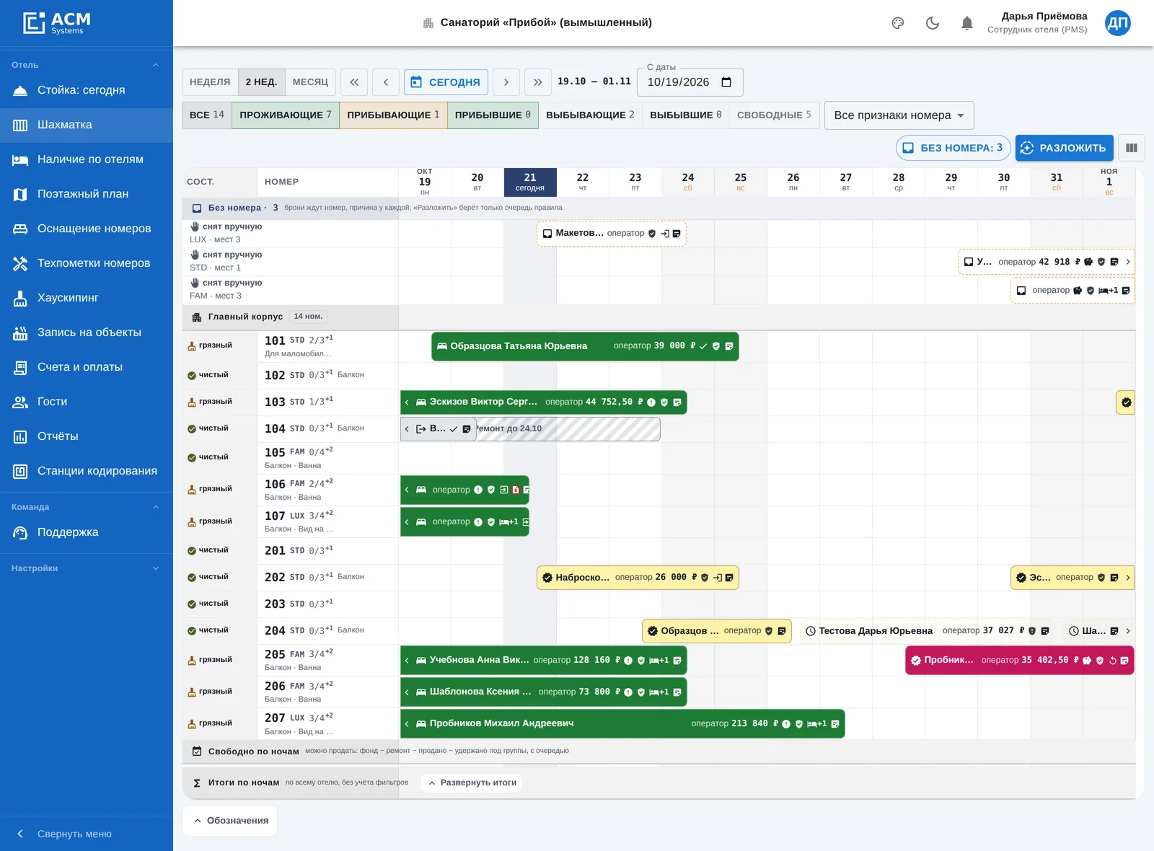Viewport: 1154px width, 851px height.
Task: Toggle the Прибывающие filter
Action: pos(393,115)
